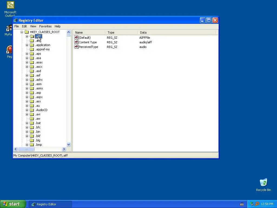Expand the .bmp key node

27,145
